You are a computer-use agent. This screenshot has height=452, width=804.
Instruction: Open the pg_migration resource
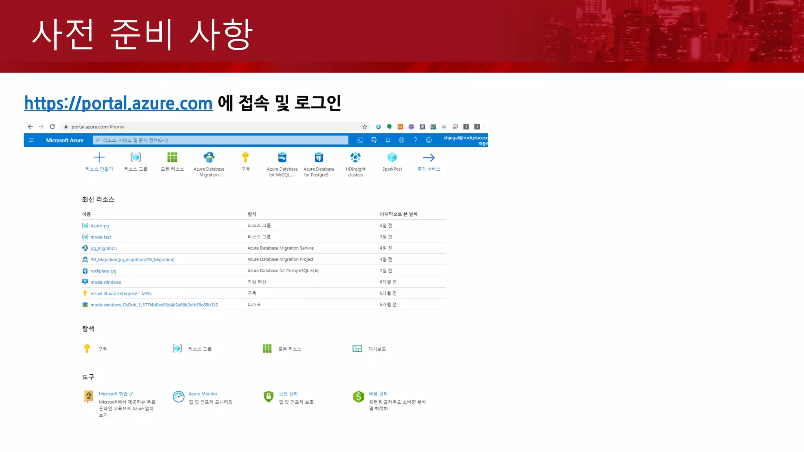point(104,248)
